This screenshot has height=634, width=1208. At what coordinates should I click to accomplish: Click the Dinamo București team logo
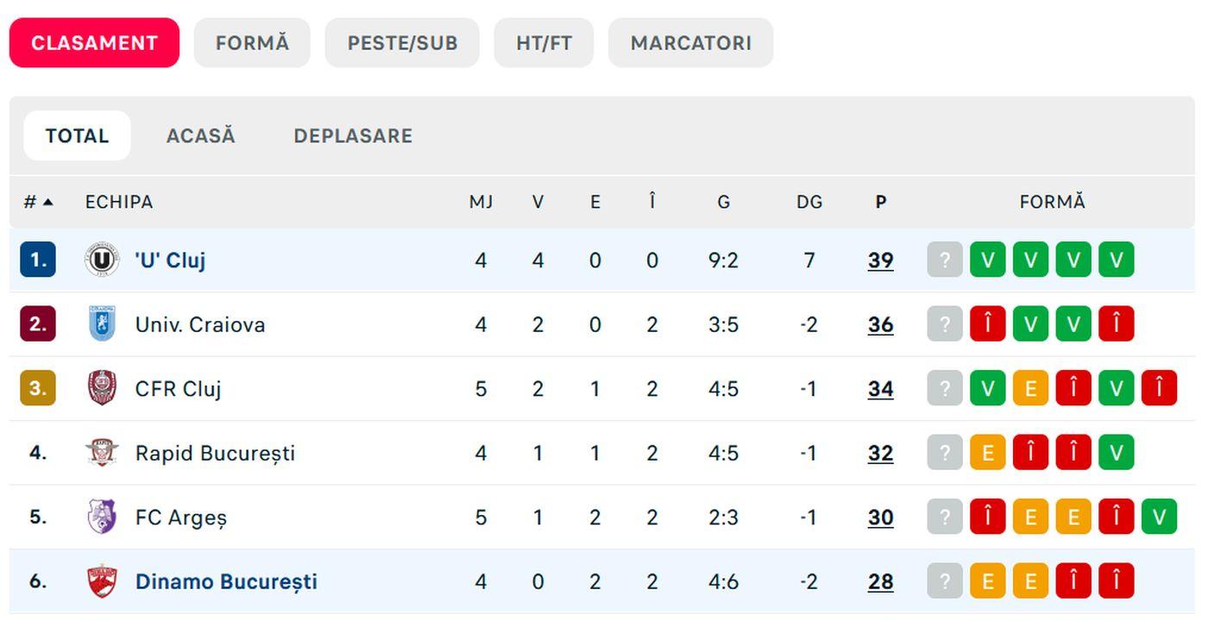pos(102,581)
